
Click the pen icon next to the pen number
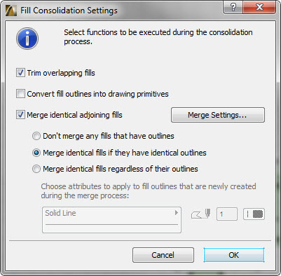201,214
